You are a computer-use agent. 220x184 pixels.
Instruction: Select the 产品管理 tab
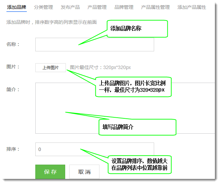pos(97,7)
